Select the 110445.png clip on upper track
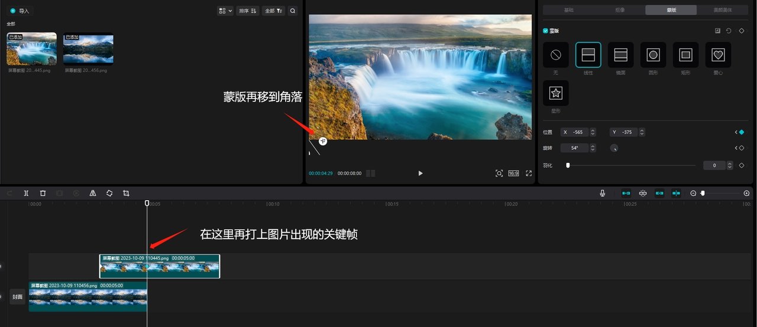Image resolution: width=757 pixels, height=327 pixels. (160, 266)
